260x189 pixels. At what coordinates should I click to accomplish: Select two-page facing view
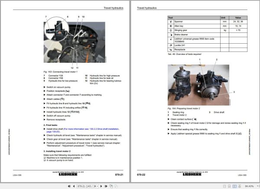coord(234,186)
